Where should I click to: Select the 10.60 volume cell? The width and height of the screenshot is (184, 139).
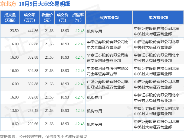click(x=14, y=124)
